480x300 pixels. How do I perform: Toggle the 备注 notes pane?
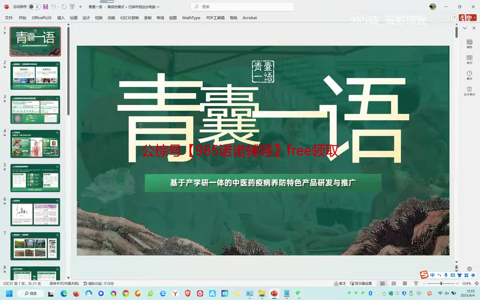tap(340, 283)
